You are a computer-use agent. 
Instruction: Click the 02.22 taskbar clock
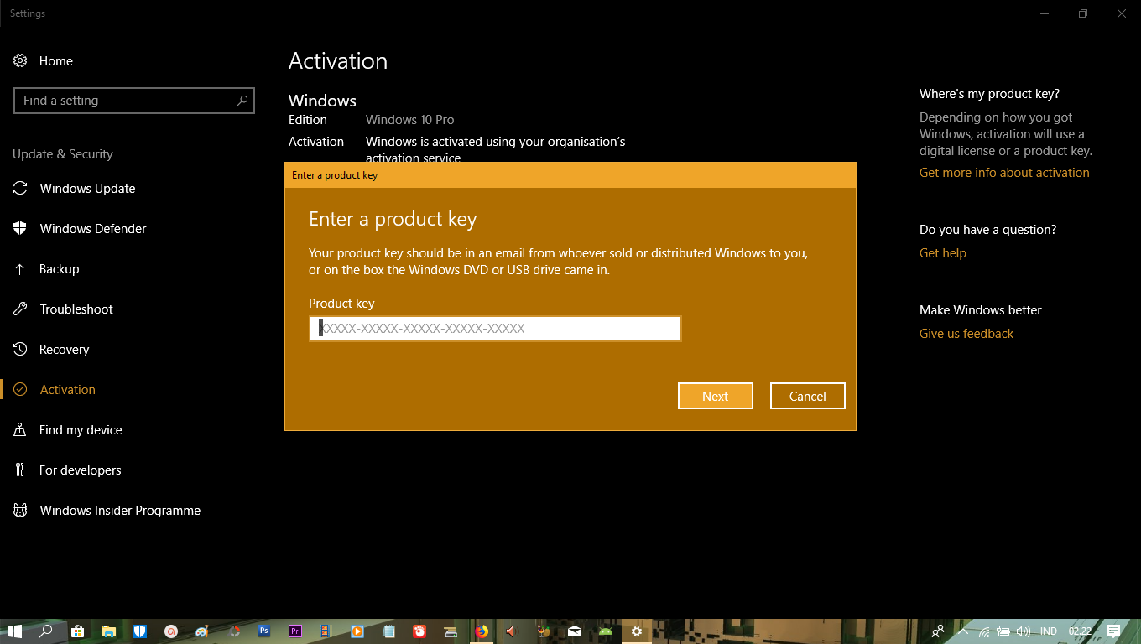pyautogui.click(x=1080, y=631)
